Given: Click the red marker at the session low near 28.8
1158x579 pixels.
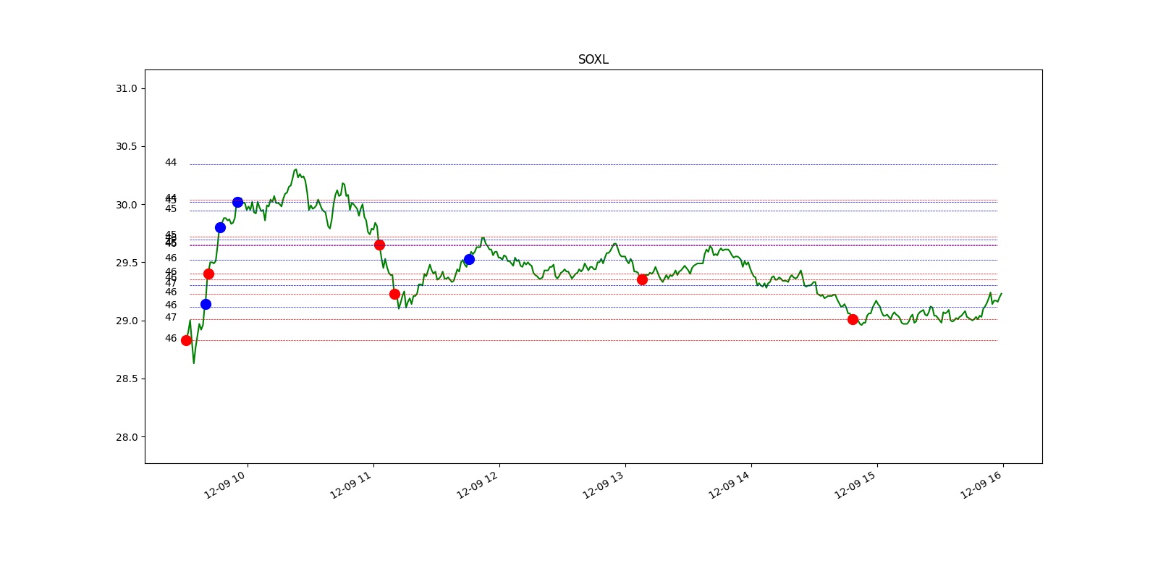Looking at the screenshot, I should pos(186,340).
